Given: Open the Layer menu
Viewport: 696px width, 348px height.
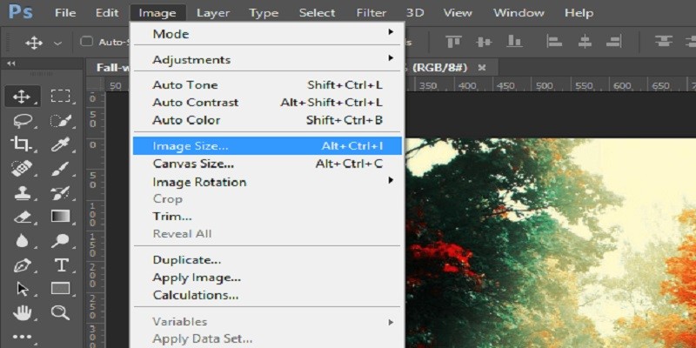Looking at the screenshot, I should pyautogui.click(x=213, y=13).
